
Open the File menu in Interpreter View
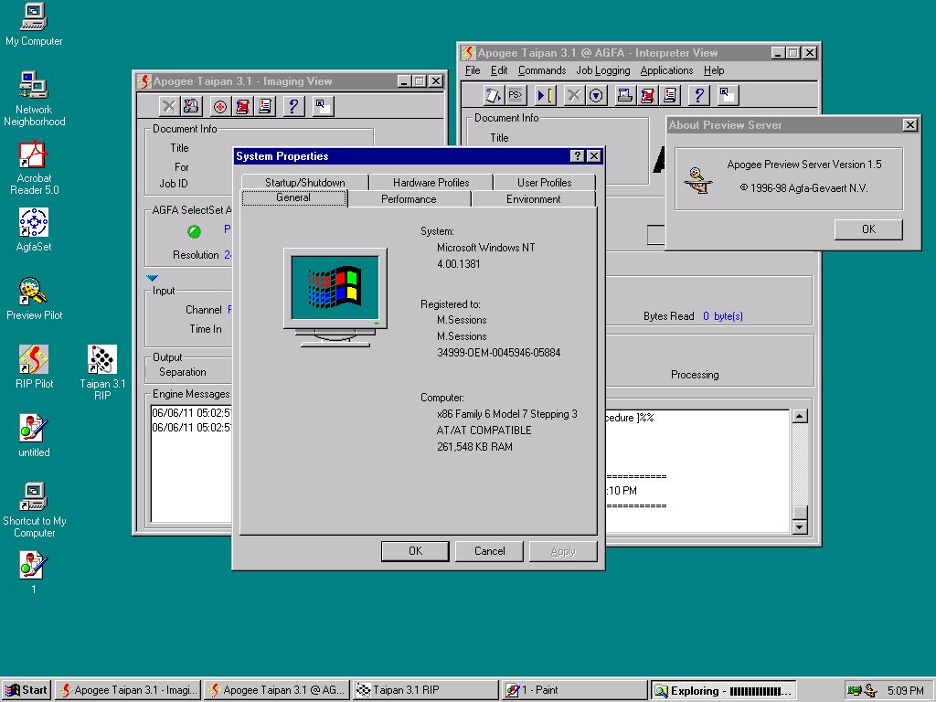click(x=473, y=70)
